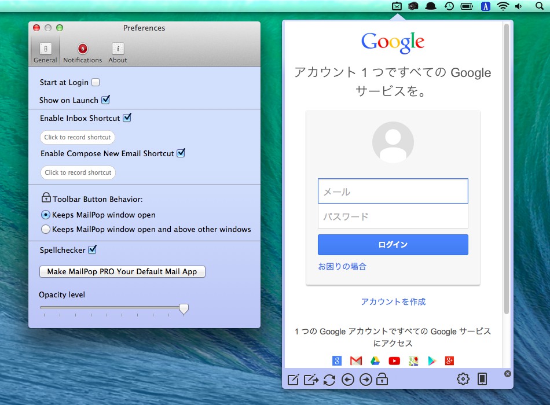Close MailPop with the small x icon
The height and width of the screenshot is (405, 550).
click(508, 374)
